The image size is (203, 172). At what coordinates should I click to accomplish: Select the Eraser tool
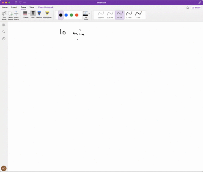point(25,14)
